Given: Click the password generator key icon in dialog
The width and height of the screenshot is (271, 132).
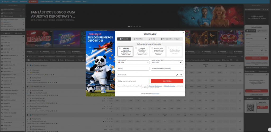Looking at the screenshot, I should pyautogui.click(x=177, y=75).
